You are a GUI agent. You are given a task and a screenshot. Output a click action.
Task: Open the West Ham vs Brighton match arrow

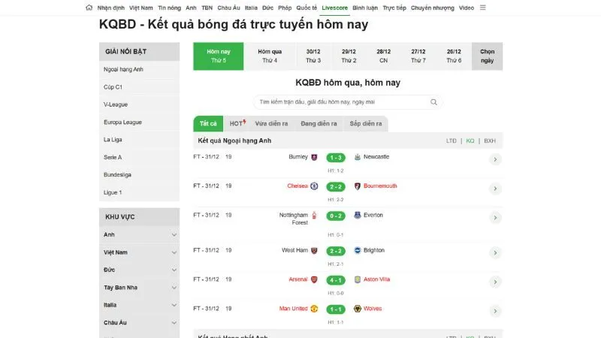coord(495,252)
